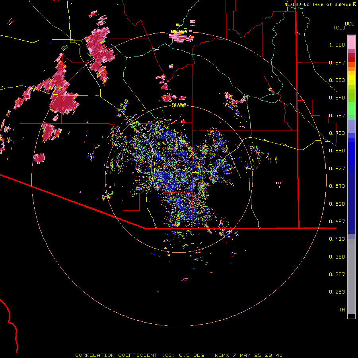Select the 0.307 scale value
This screenshot has width=358, height=358.
[337, 274]
